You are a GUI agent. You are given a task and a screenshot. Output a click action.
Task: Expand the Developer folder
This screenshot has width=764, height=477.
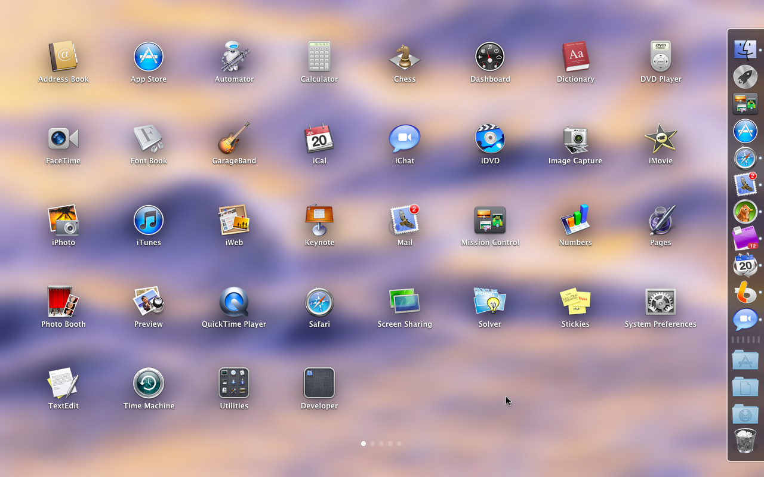pyautogui.click(x=319, y=383)
